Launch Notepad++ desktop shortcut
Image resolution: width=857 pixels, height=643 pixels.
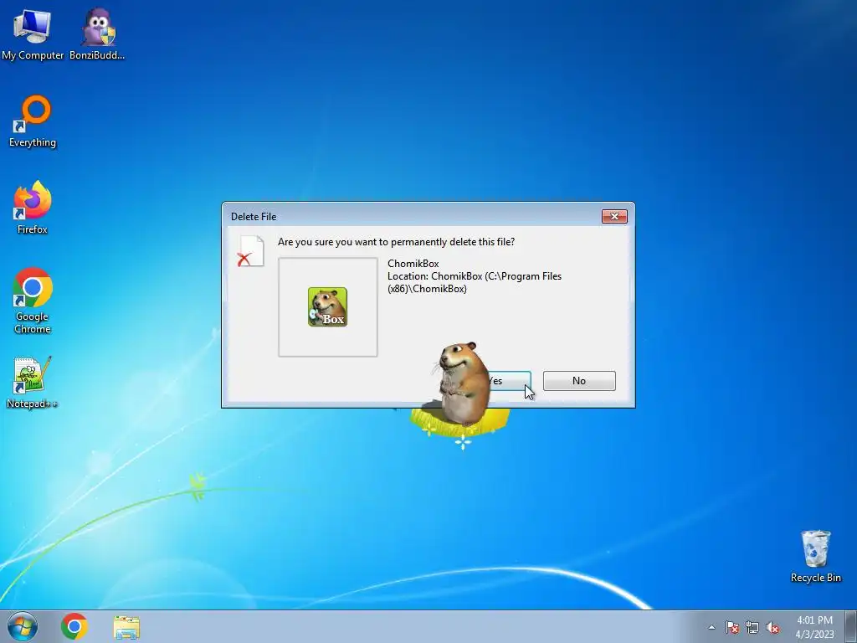point(33,382)
